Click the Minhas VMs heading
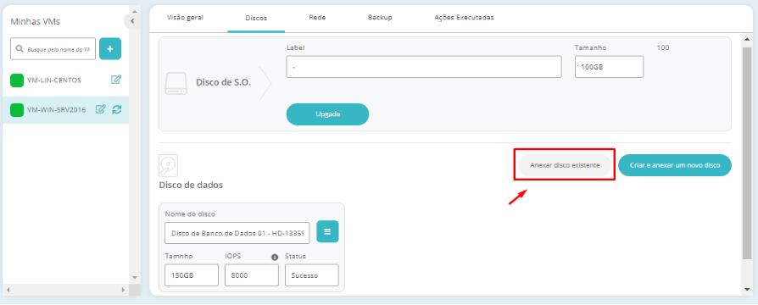 pyautogui.click(x=36, y=21)
